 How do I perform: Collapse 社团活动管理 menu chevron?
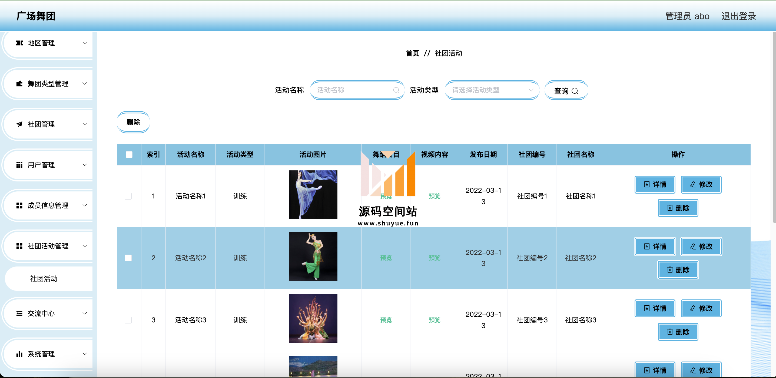coord(85,246)
